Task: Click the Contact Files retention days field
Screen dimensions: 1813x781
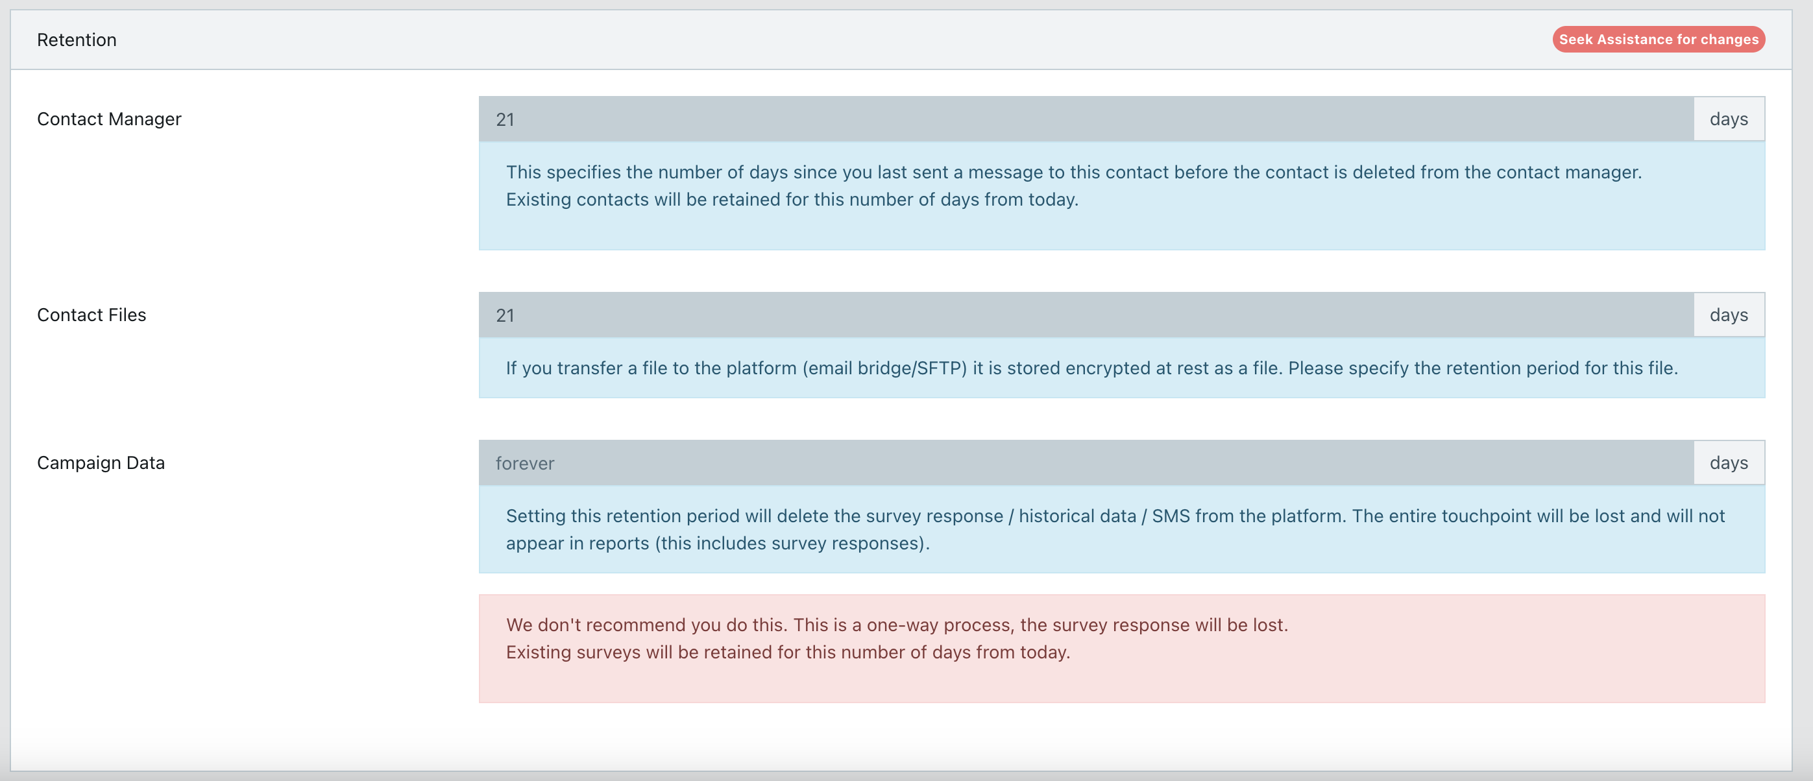Action: 1085,315
